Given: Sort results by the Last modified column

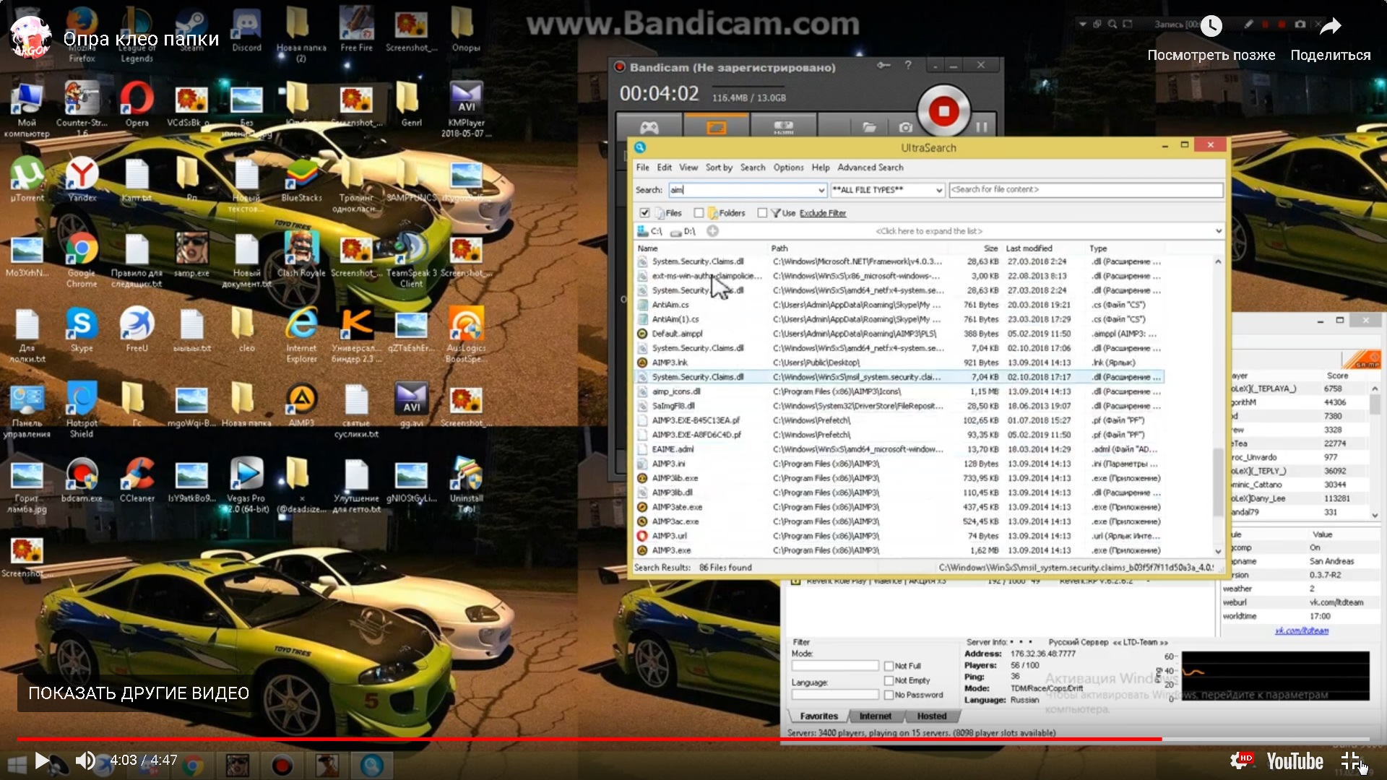Looking at the screenshot, I should (x=1029, y=248).
